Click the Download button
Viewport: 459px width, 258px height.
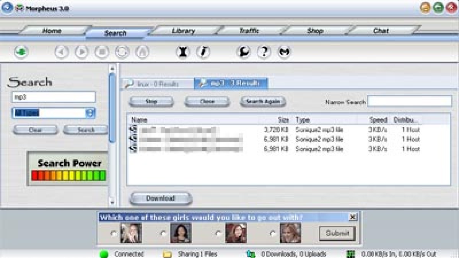coord(161,198)
